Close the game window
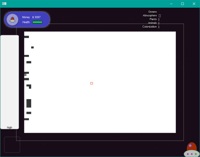200x157 pixels. (x=194, y=4)
